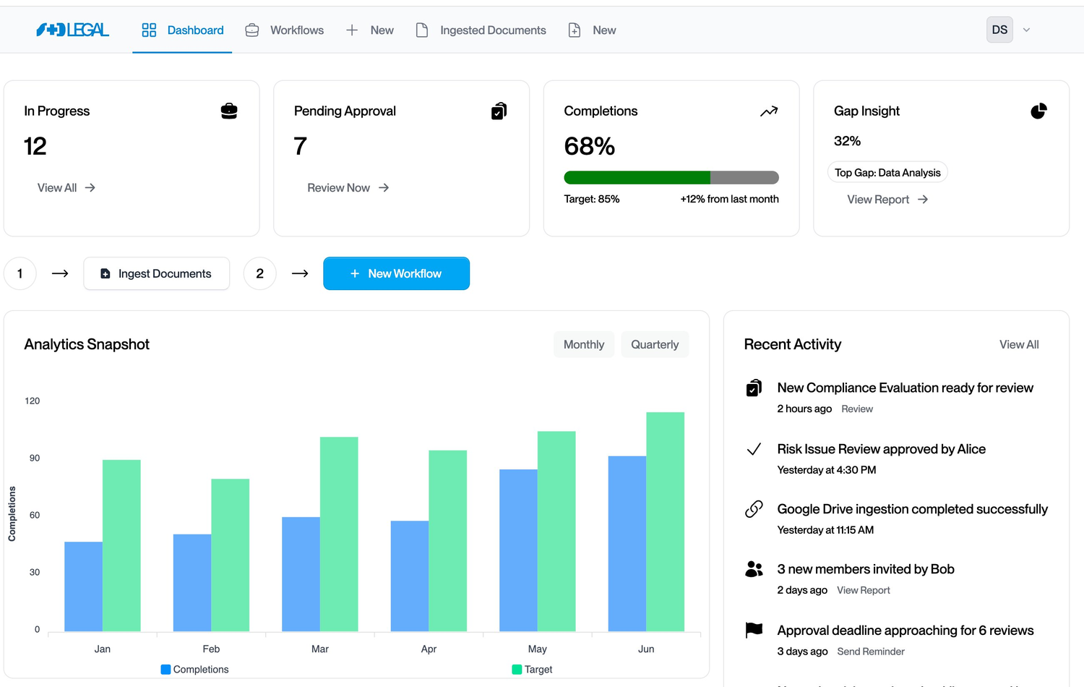
Task: Click the Analytics Snapshot heading
Action: pos(87,344)
